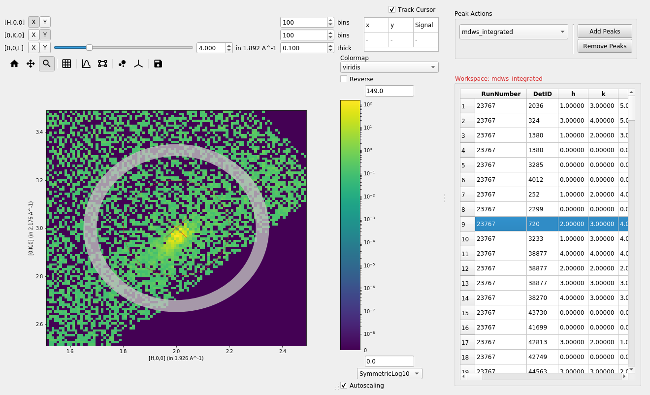Viewport: 650px width, 395px height.
Task: Toggle the non-orthogonal axes icon
Action: click(138, 64)
